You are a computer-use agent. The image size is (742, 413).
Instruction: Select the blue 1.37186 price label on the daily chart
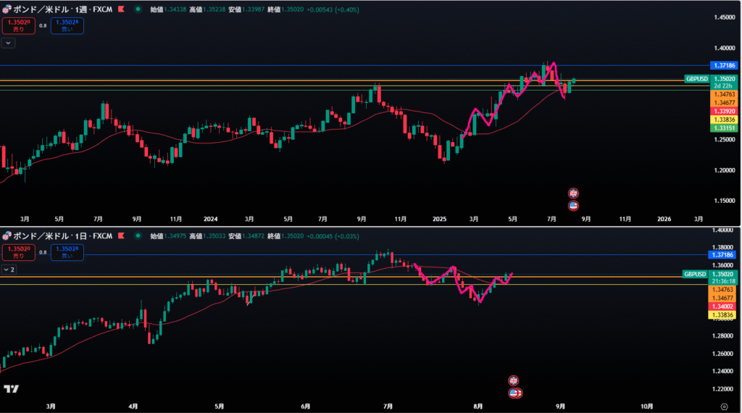point(722,255)
